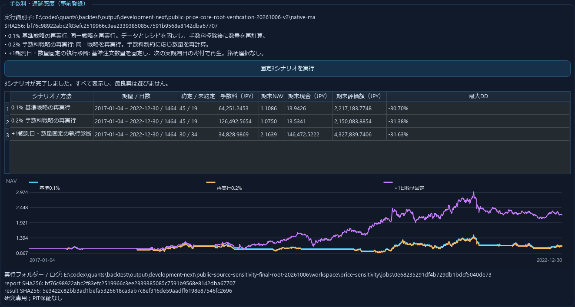
Task: Click the 約定 / 未約定 column header
Action: [x=197, y=96]
